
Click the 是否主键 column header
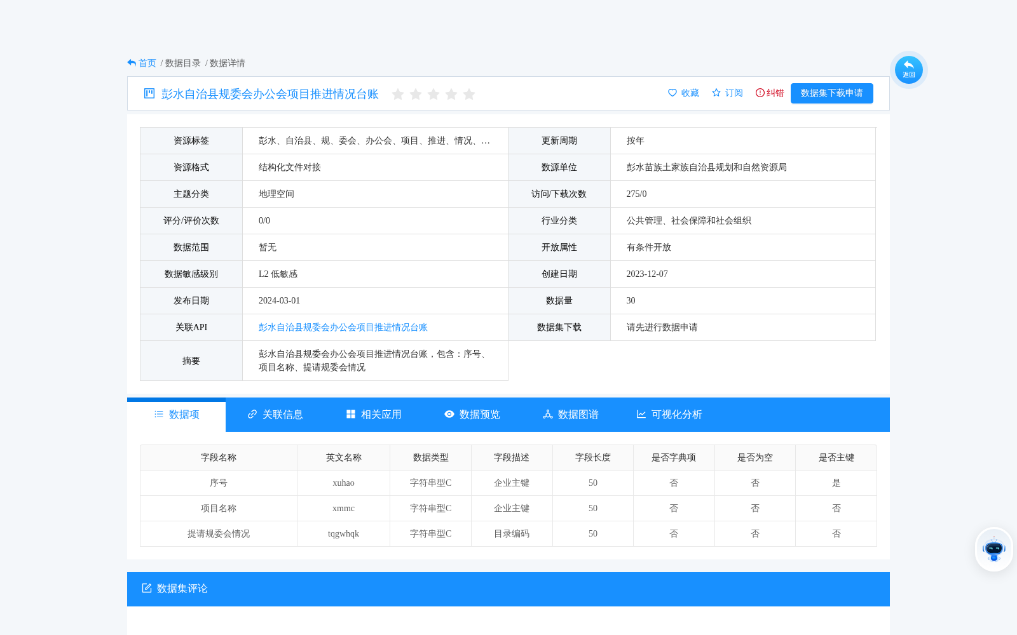pos(836,458)
